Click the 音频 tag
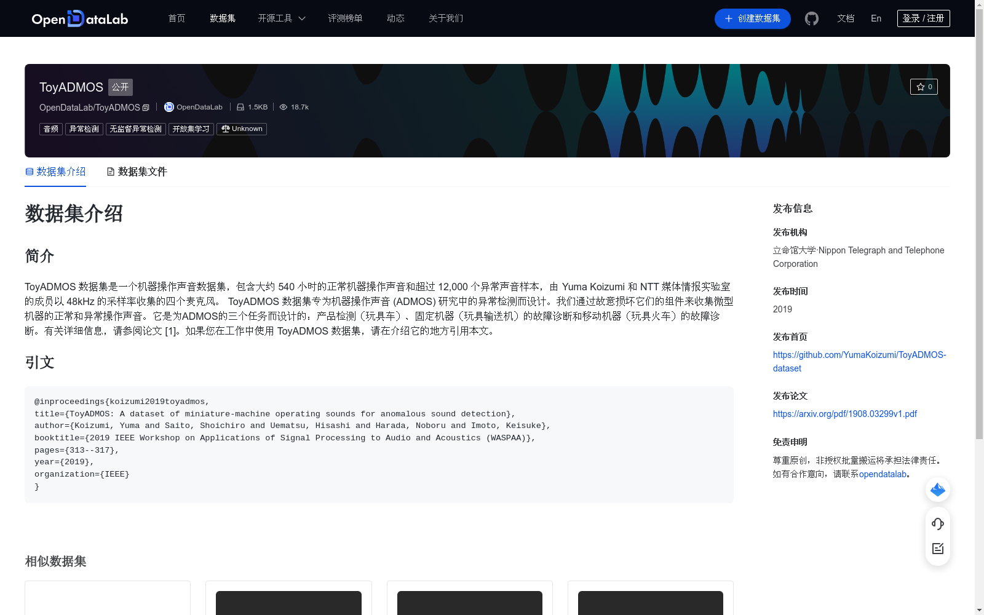 tap(51, 129)
